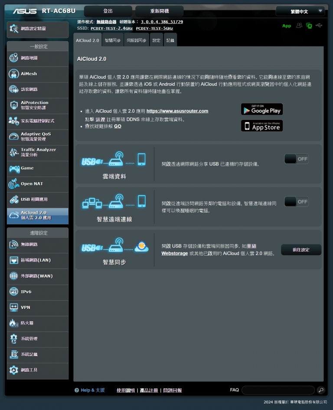Open the 系統管理 administration gear icon
The image size is (333, 410).
(x=14, y=338)
